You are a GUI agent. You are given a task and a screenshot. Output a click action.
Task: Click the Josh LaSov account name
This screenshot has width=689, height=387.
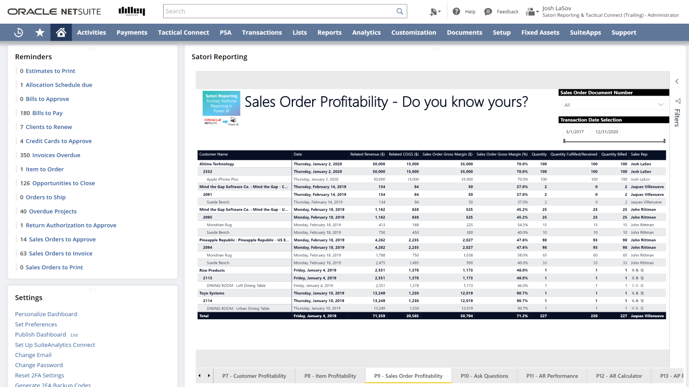tap(557, 8)
